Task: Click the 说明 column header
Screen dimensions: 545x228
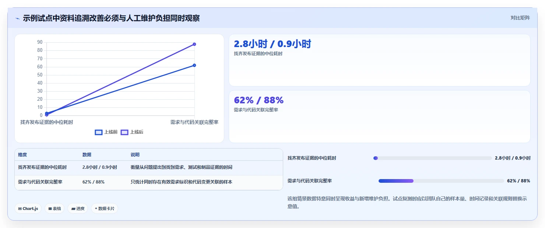Action: pos(135,155)
